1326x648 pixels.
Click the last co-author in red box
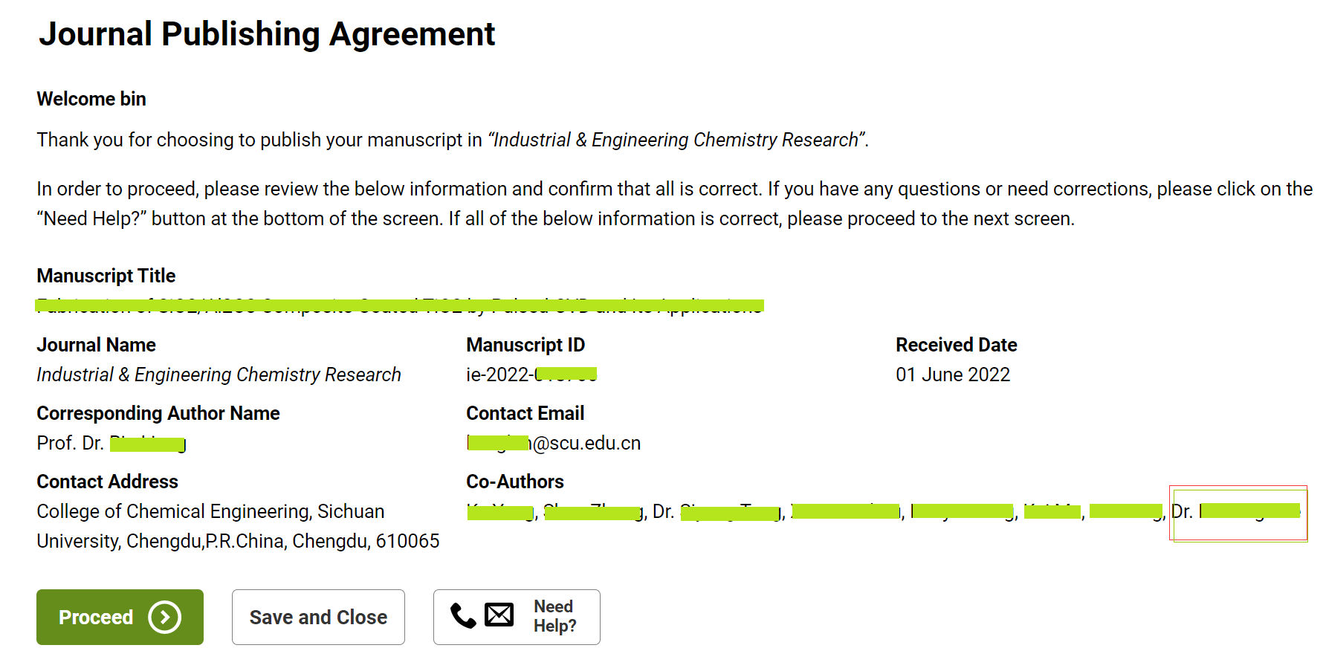tap(1237, 512)
